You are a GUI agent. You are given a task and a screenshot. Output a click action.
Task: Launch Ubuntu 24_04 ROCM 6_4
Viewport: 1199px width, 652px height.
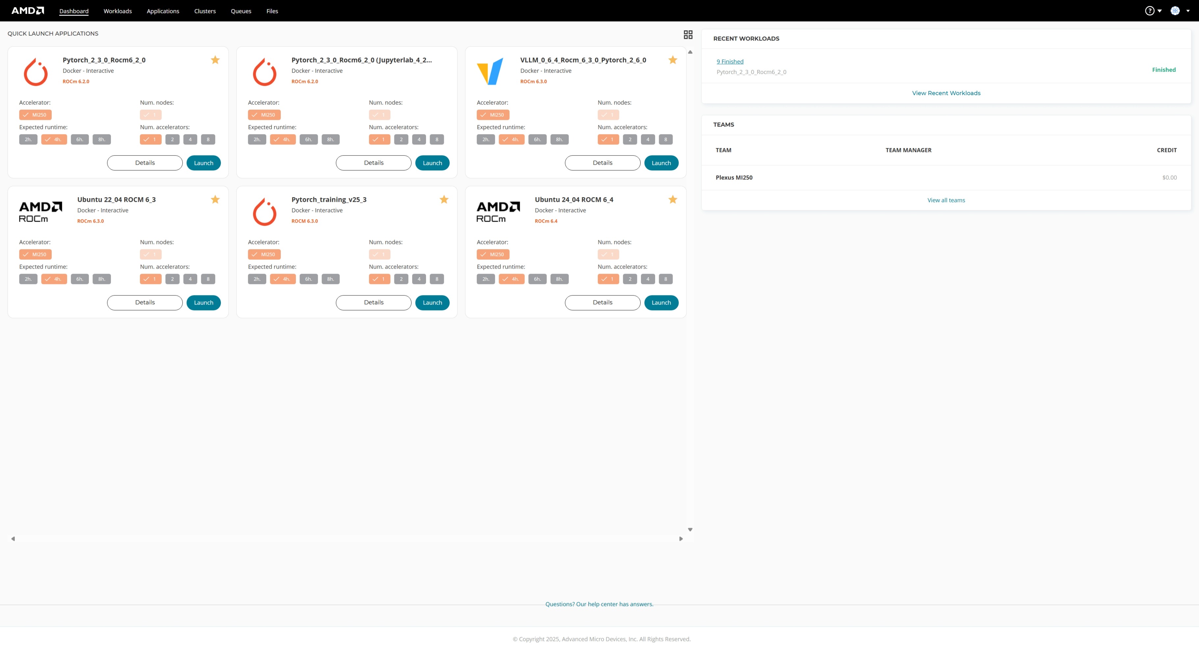click(661, 302)
